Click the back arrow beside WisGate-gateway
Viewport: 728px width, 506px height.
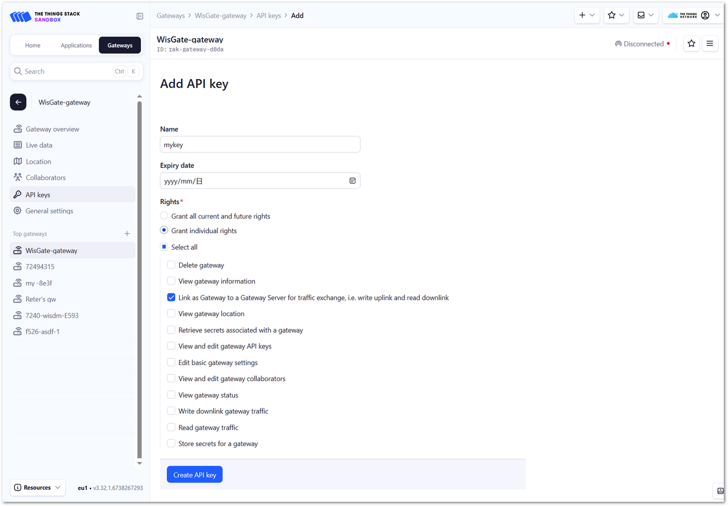pos(18,102)
